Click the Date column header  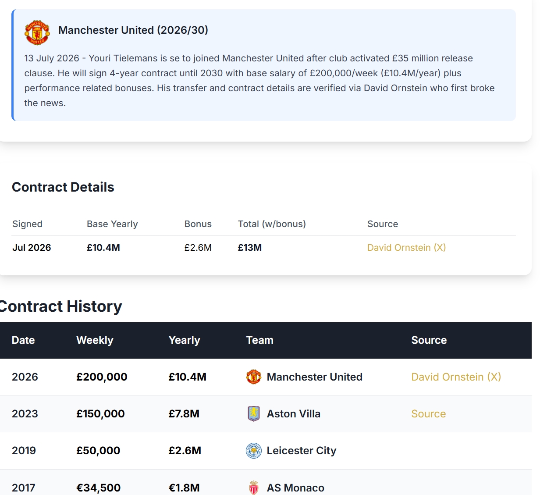click(23, 340)
